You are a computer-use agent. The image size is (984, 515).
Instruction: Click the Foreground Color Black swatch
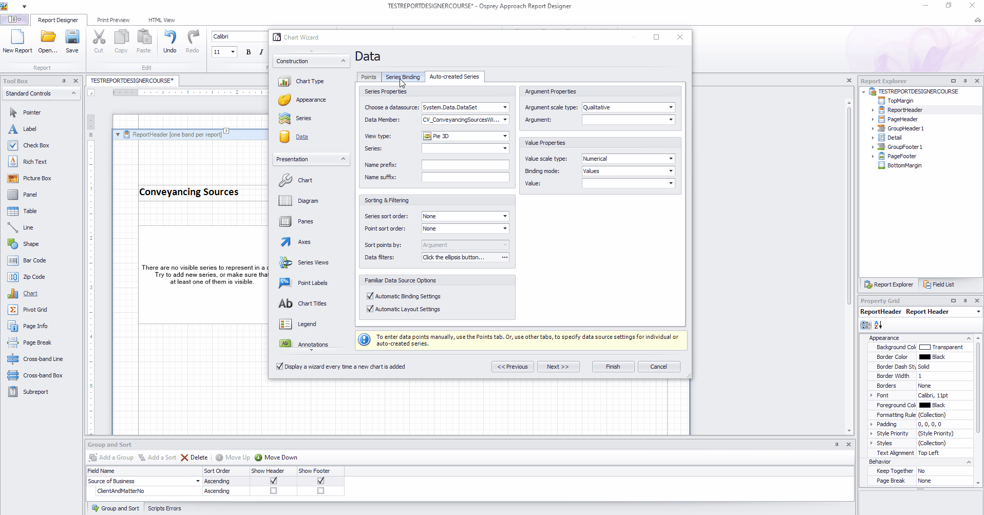tap(925, 405)
